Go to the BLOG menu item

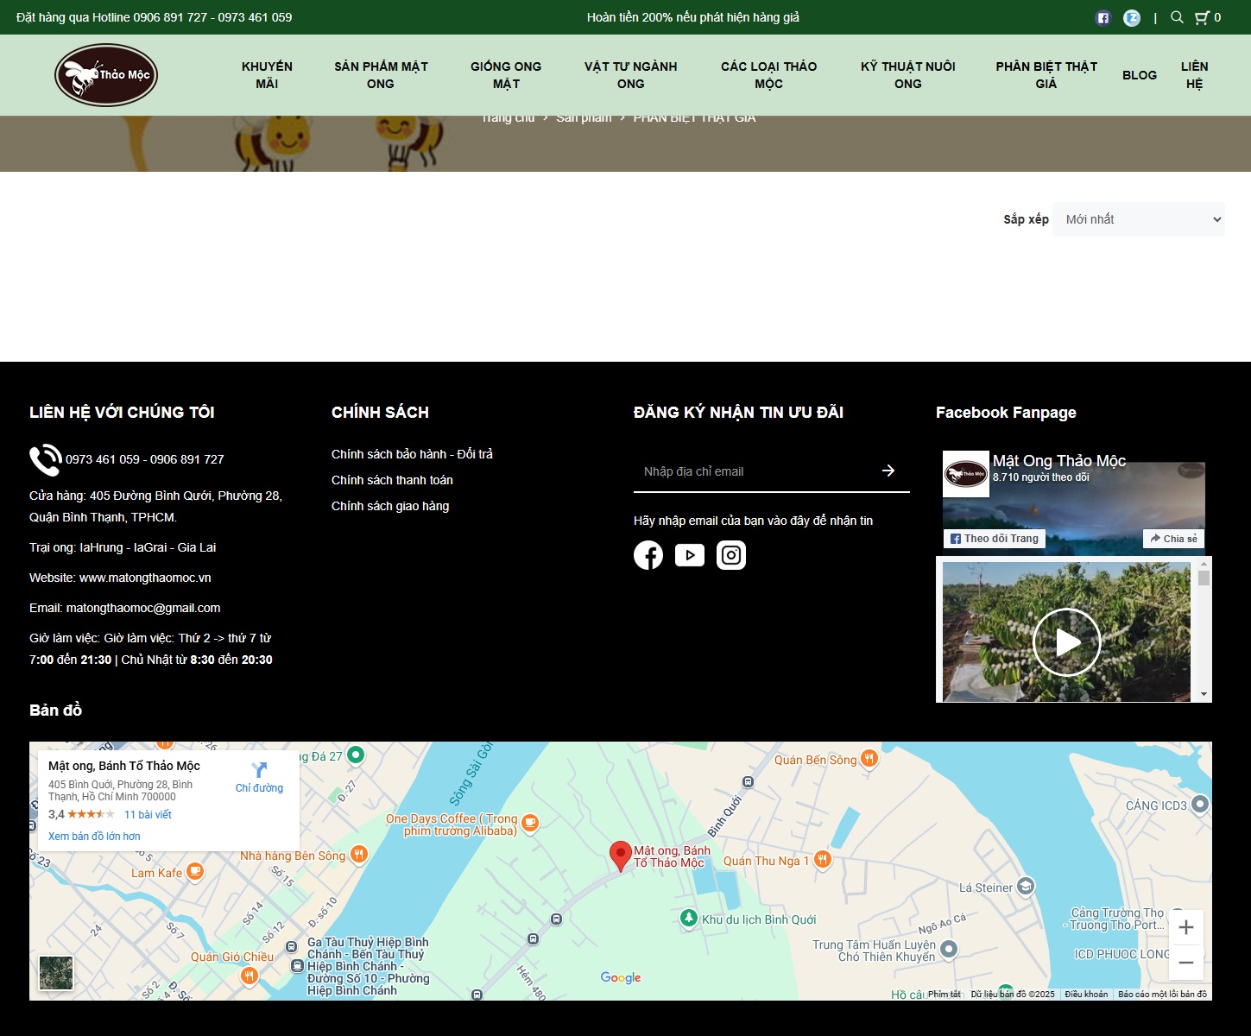point(1139,75)
